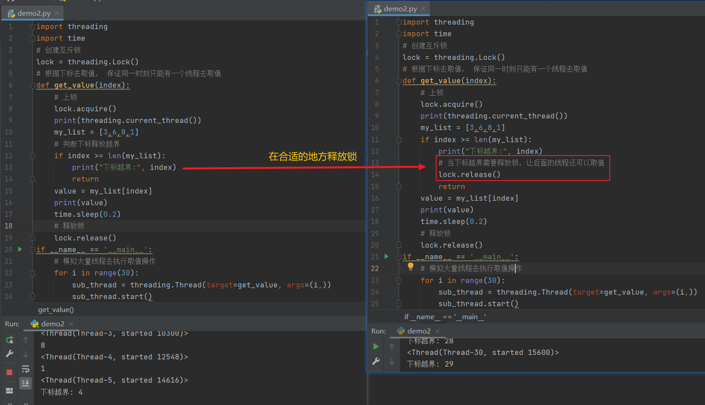Click the run gutter arrow on left line 20

(x=20, y=249)
